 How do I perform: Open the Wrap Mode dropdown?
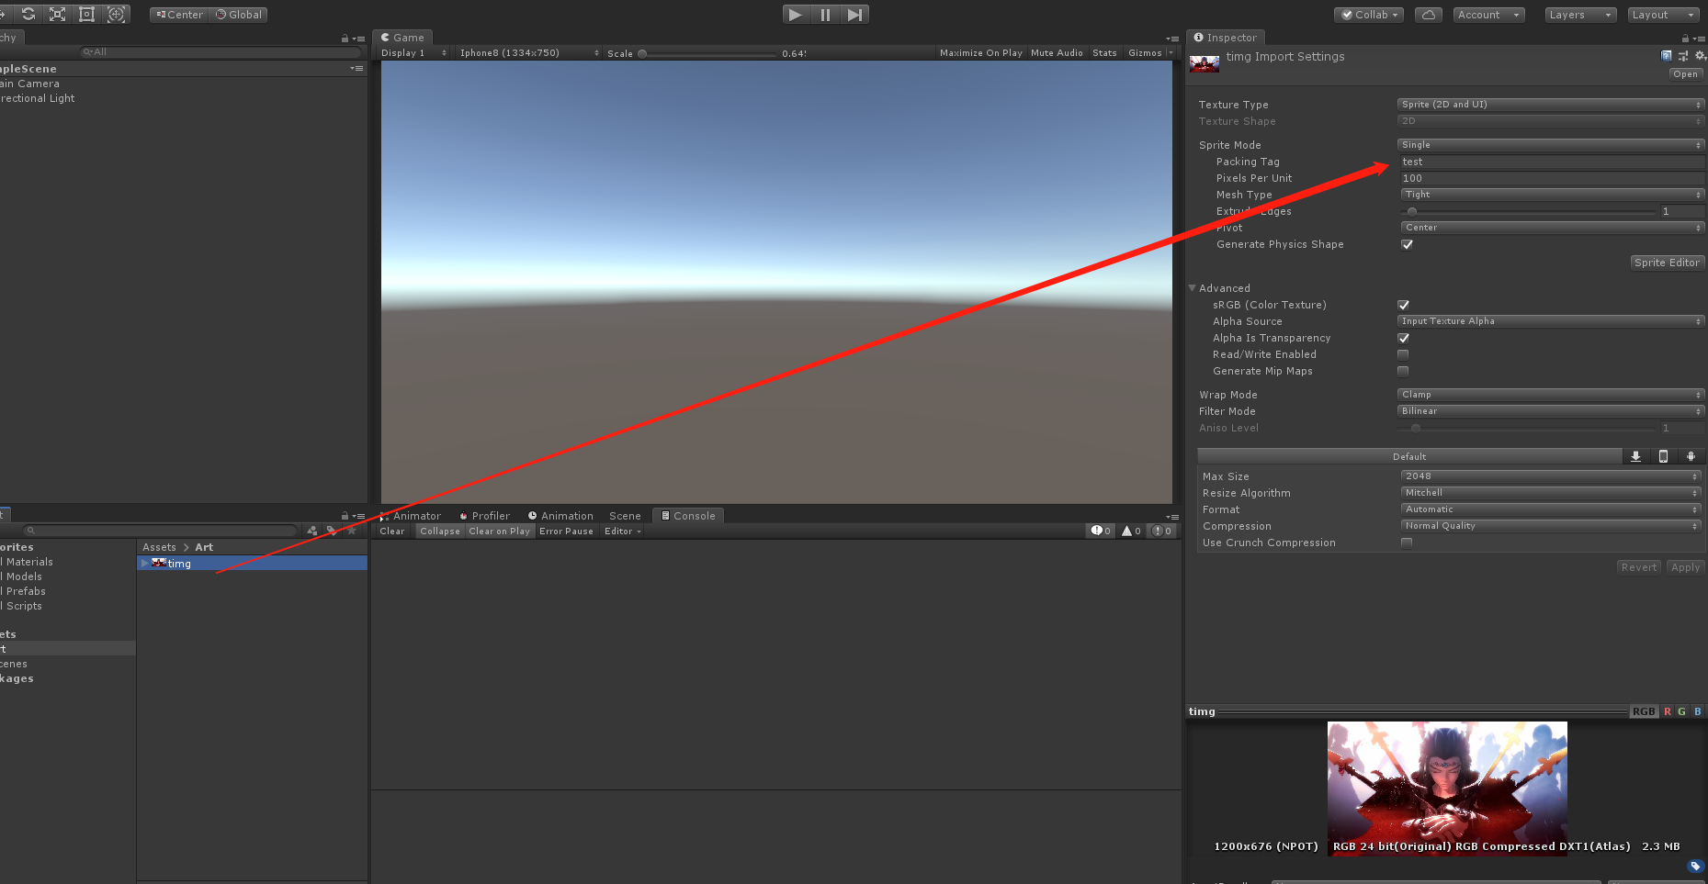pos(1550,394)
